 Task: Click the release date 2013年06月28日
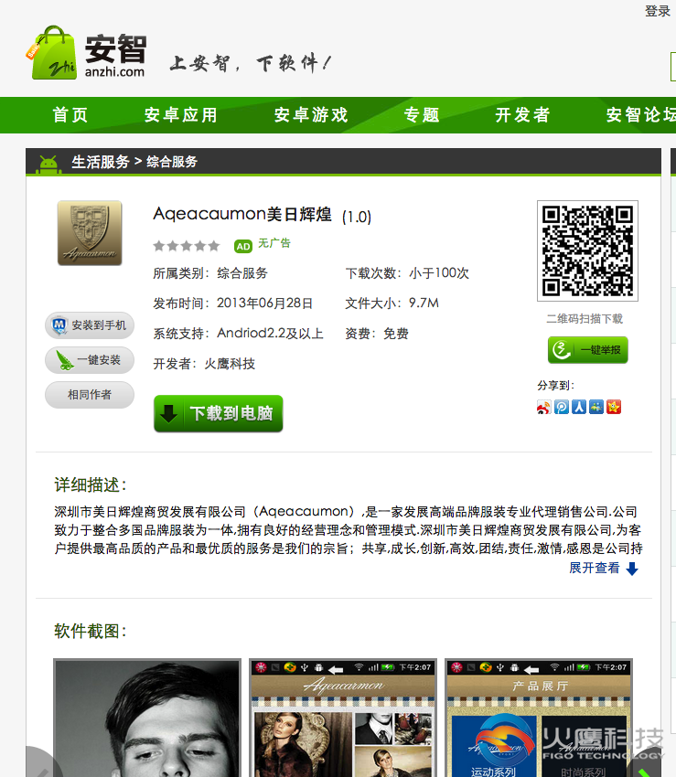coord(265,303)
